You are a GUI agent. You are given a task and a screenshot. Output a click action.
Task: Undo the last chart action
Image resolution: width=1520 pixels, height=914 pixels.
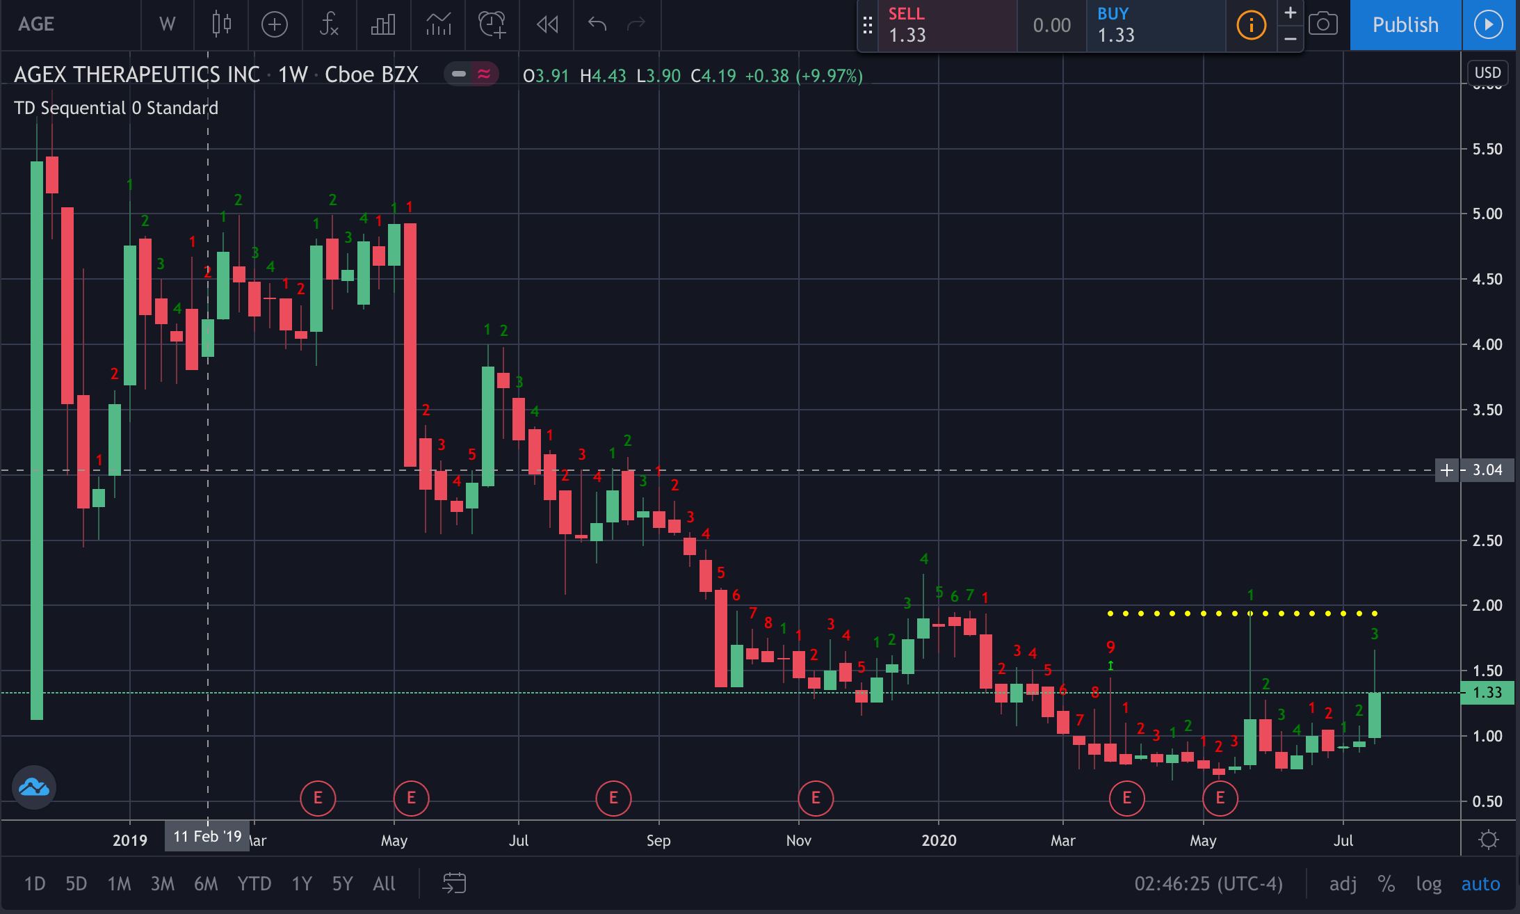pos(597,24)
